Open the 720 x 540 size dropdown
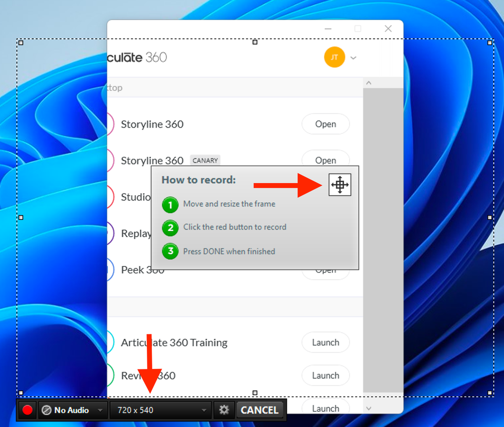 [x=160, y=410]
